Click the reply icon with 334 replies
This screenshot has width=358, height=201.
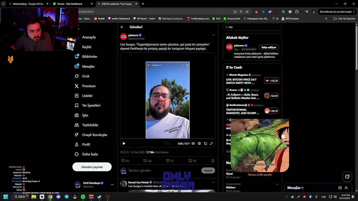[125, 161]
